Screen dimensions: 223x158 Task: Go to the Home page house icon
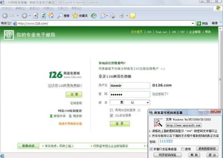click(x=51, y=16)
